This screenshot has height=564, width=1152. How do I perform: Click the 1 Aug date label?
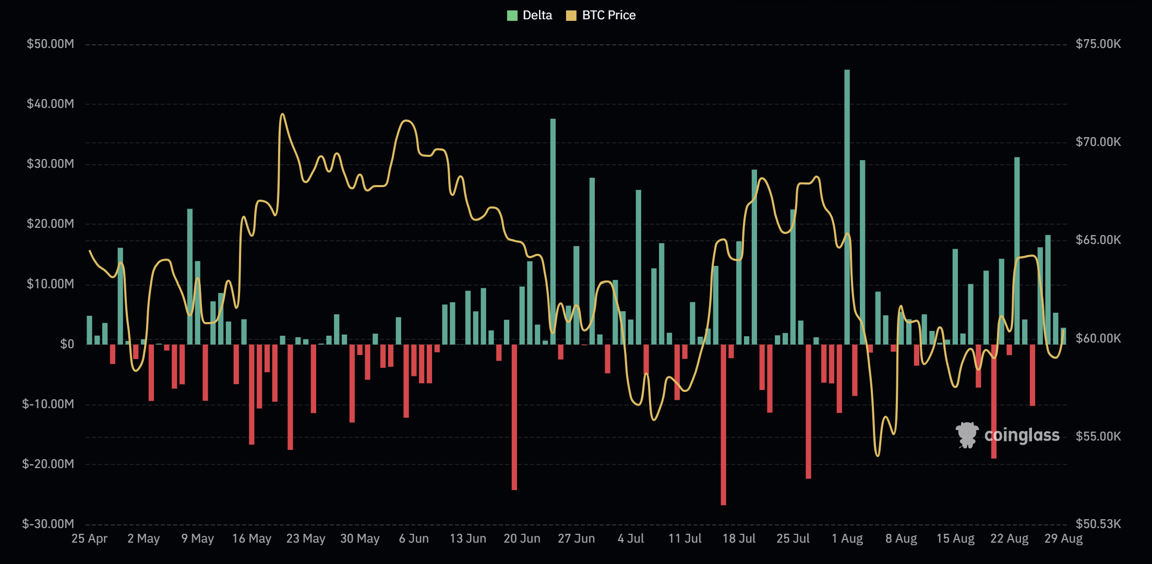point(847,538)
